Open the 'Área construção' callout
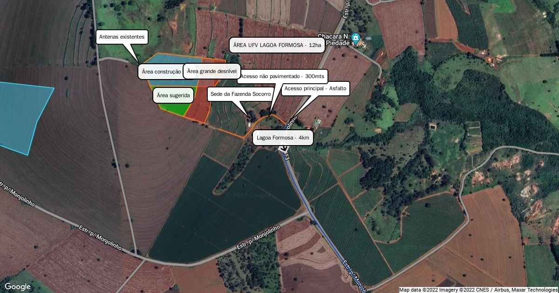 [161, 72]
